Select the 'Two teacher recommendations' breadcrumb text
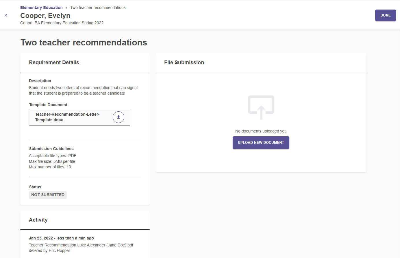Viewport: 400px width, 258px height. (98, 8)
